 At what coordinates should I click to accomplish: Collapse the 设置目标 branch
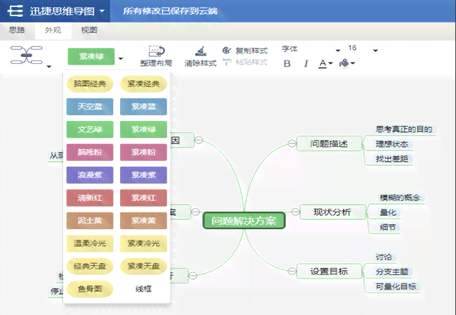pyautogui.click(x=292, y=271)
